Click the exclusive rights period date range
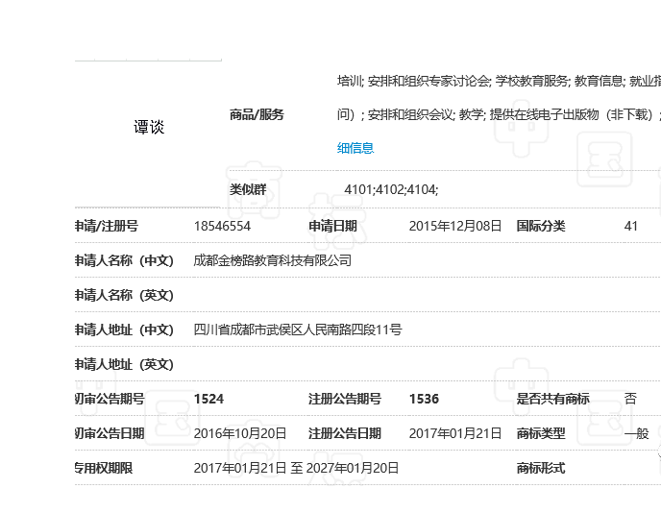 pyautogui.click(x=296, y=468)
